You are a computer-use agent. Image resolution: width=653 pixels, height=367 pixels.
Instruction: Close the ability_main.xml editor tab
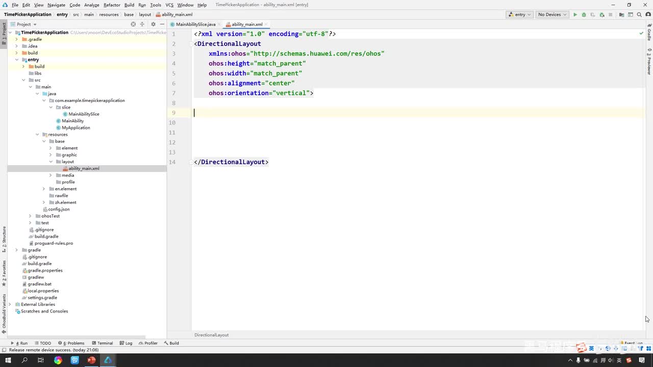pos(267,24)
